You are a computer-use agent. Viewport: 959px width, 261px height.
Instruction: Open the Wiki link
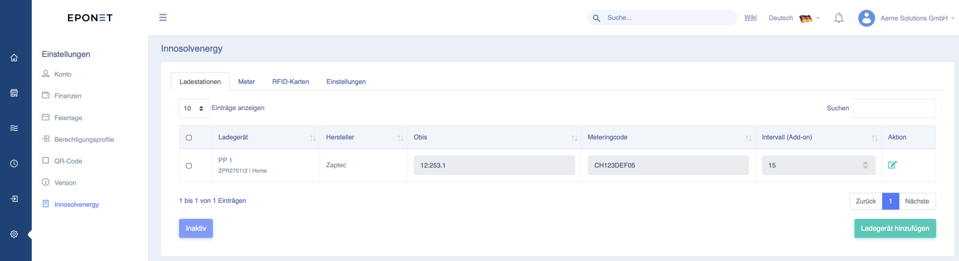(x=750, y=18)
